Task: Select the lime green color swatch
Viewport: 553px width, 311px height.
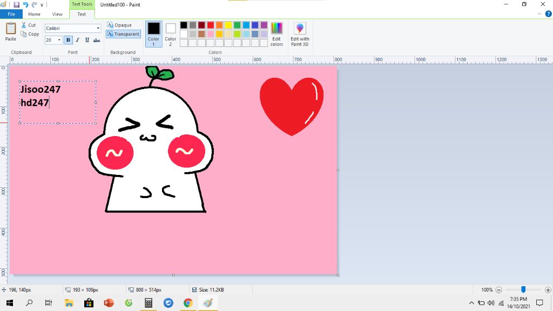Action: [x=237, y=34]
